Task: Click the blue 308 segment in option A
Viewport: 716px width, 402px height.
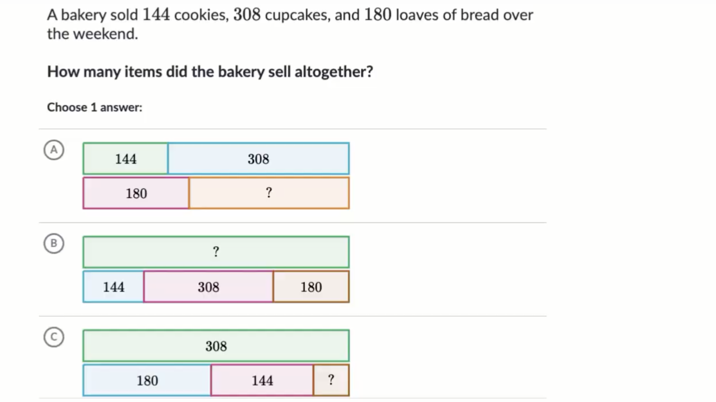Action: [258, 159]
